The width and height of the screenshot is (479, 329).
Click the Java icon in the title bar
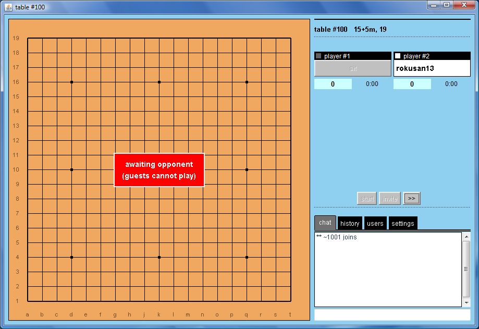[8, 6]
